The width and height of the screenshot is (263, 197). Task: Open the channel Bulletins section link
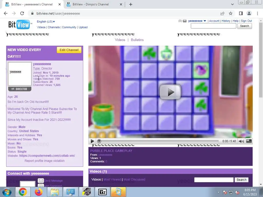pyautogui.click(x=137, y=40)
